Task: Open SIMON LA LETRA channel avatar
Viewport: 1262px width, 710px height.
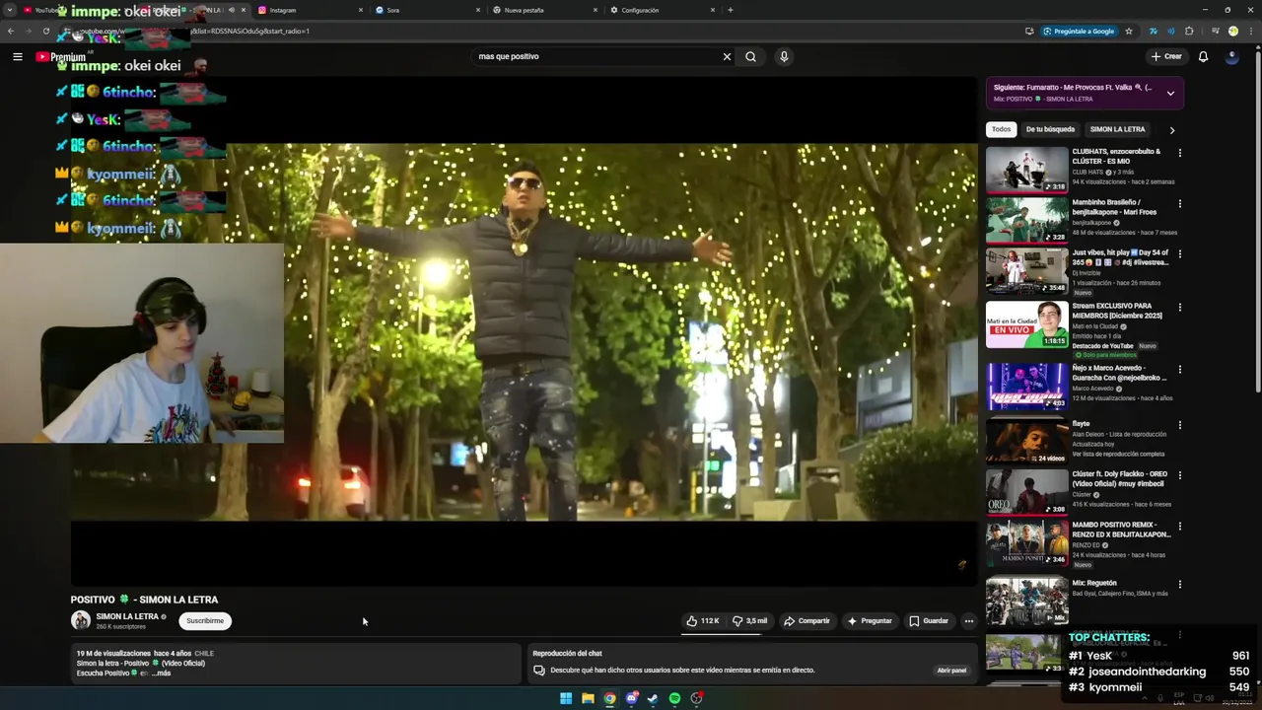Action: [x=81, y=620]
